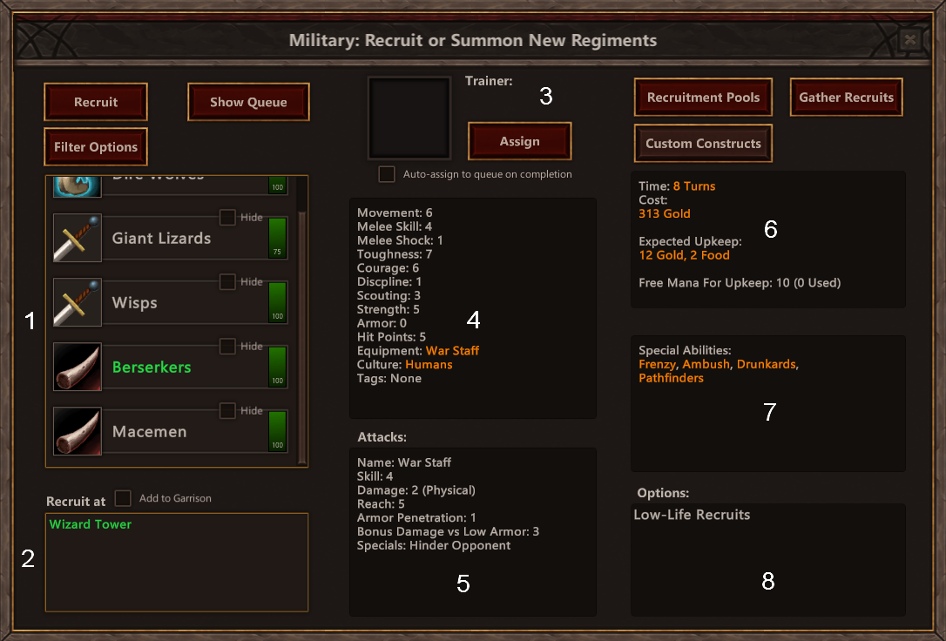Select Wizard Tower as recruit location

pos(91,524)
